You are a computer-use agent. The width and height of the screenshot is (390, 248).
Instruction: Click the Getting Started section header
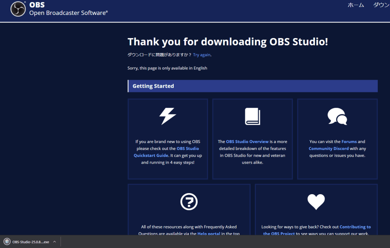coord(153,86)
